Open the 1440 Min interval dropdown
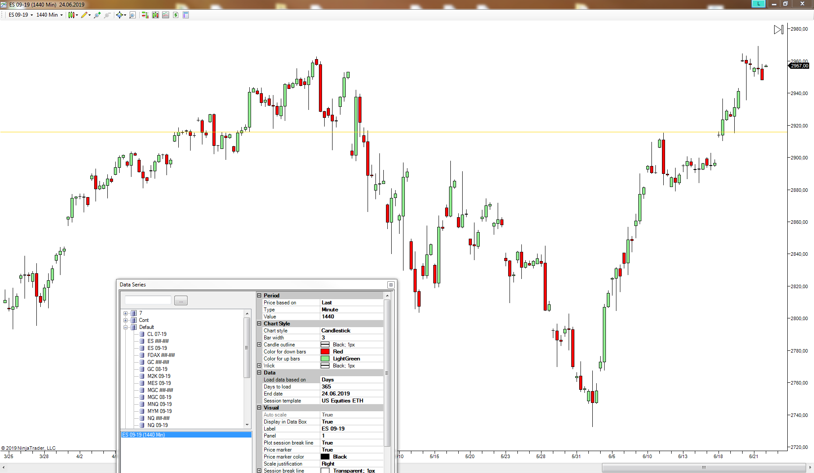Image resolution: width=814 pixels, height=473 pixels. [x=50, y=15]
